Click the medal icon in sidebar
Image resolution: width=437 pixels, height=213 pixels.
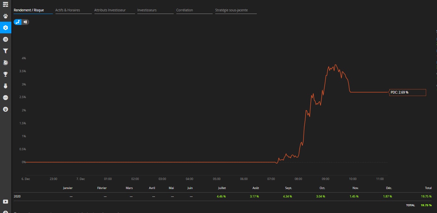pos(6,86)
